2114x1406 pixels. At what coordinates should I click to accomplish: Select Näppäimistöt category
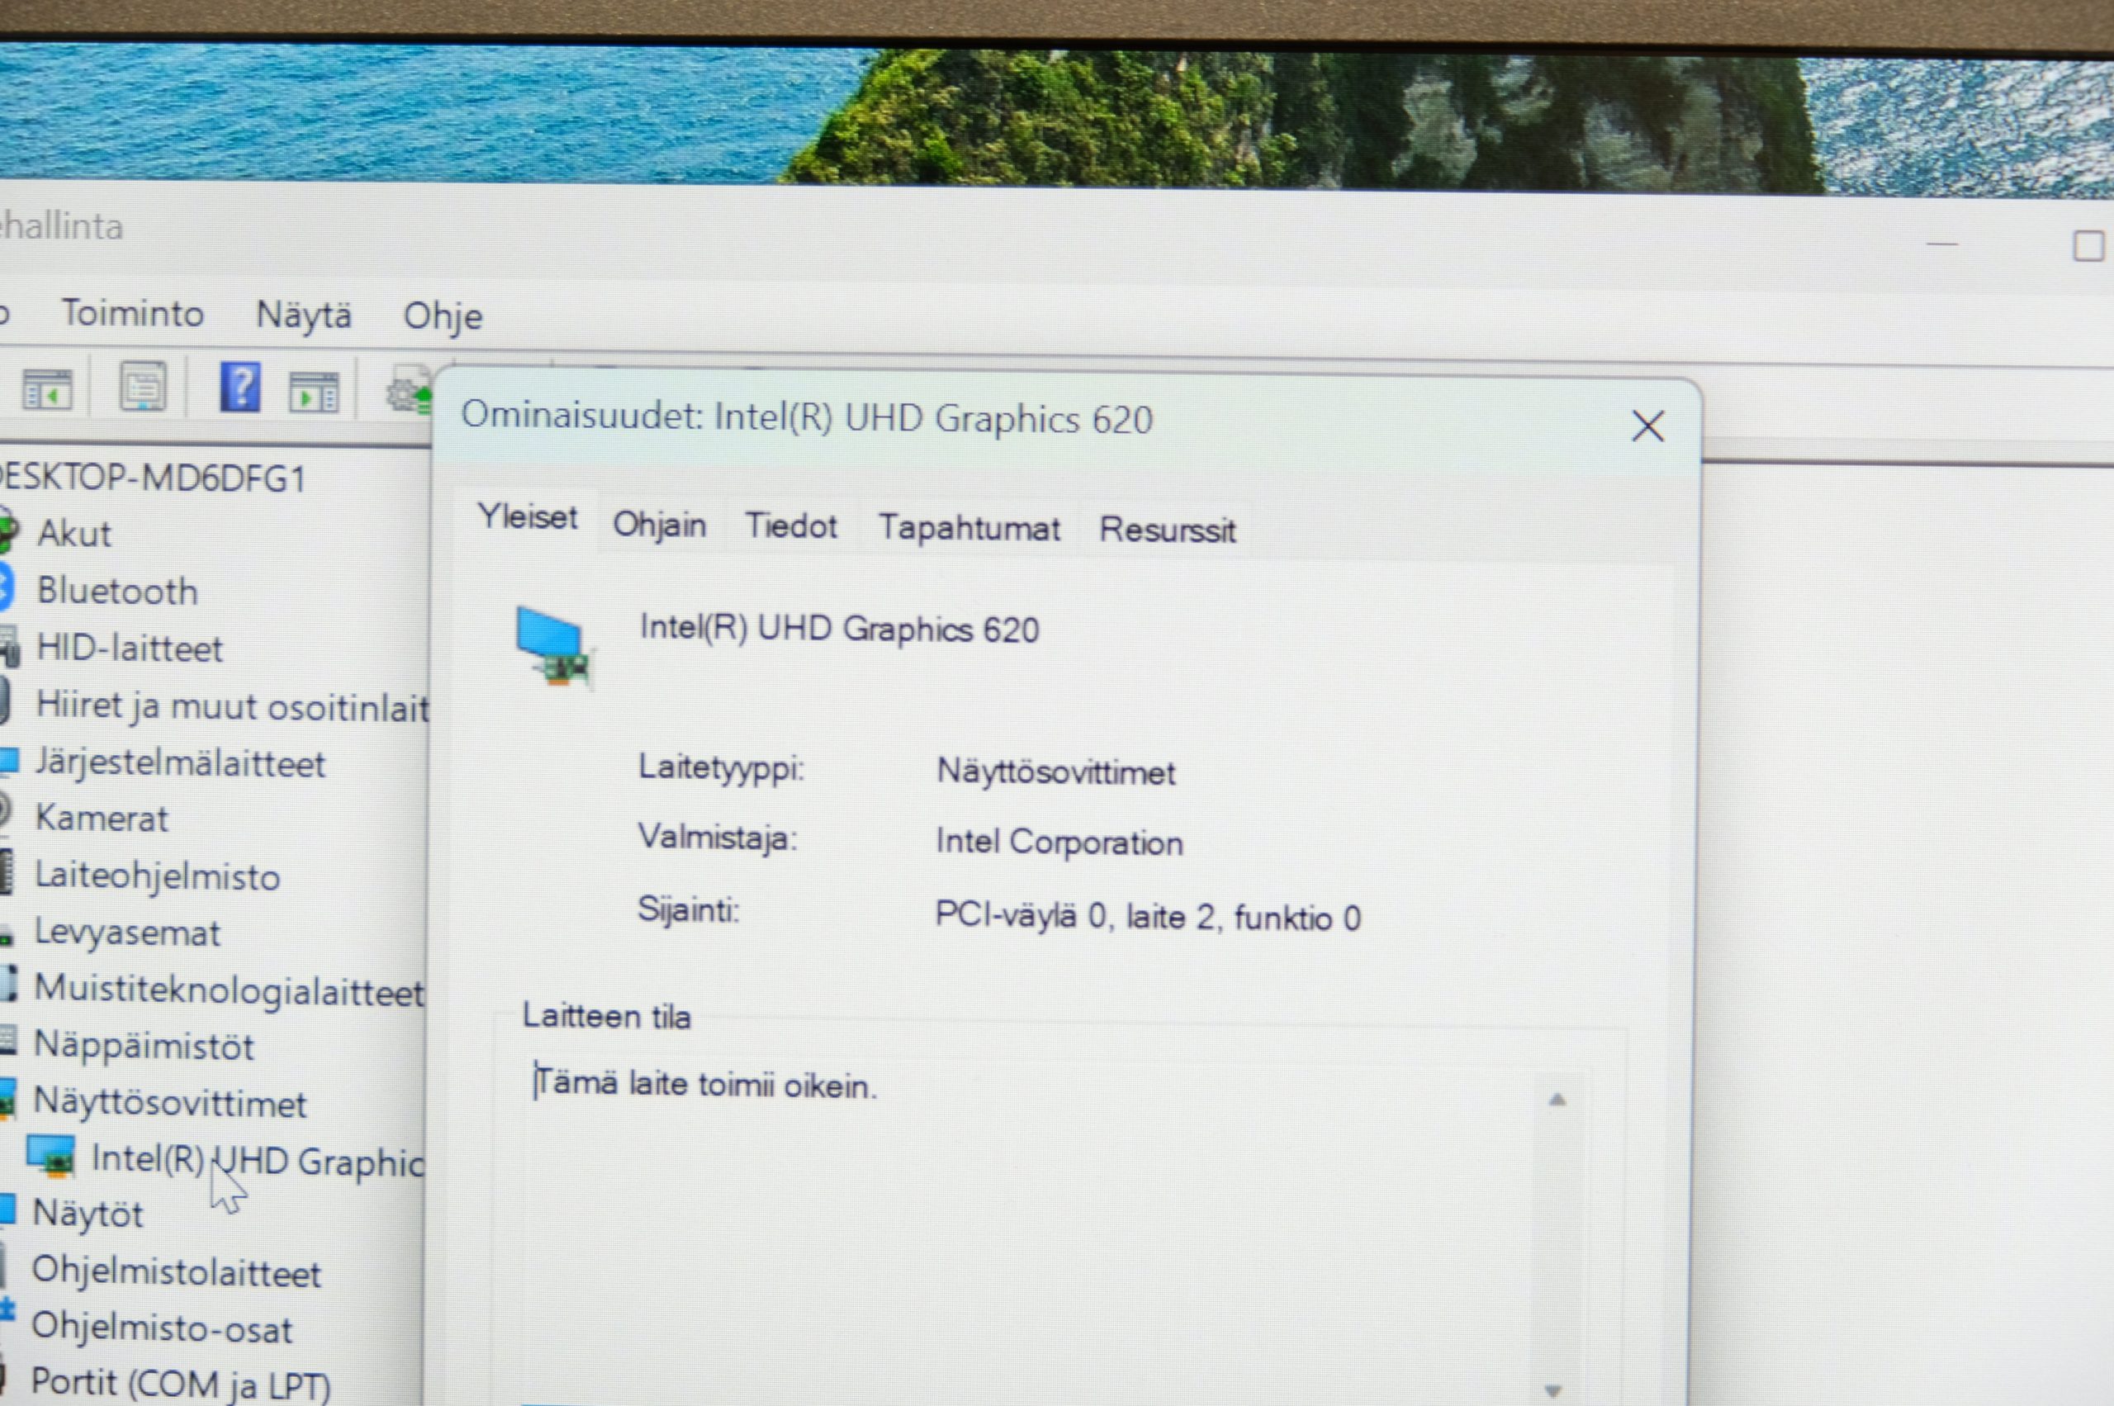(x=145, y=1047)
